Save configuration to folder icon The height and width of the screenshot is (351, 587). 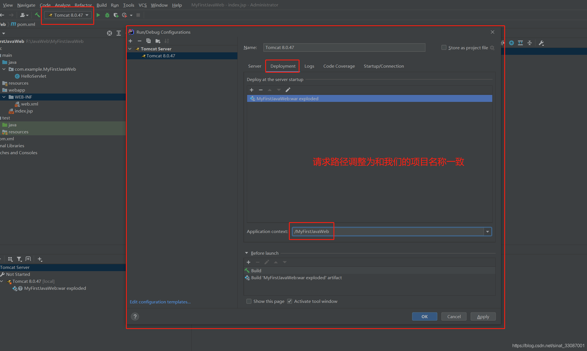click(x=158, y=41)
